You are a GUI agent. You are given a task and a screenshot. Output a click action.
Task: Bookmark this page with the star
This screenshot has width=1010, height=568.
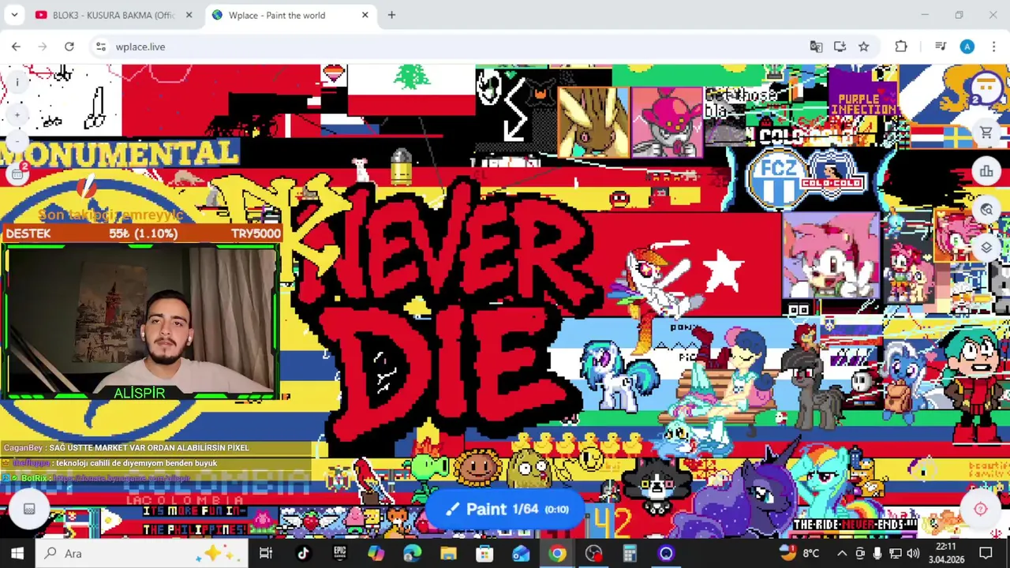tap(863, 47)
